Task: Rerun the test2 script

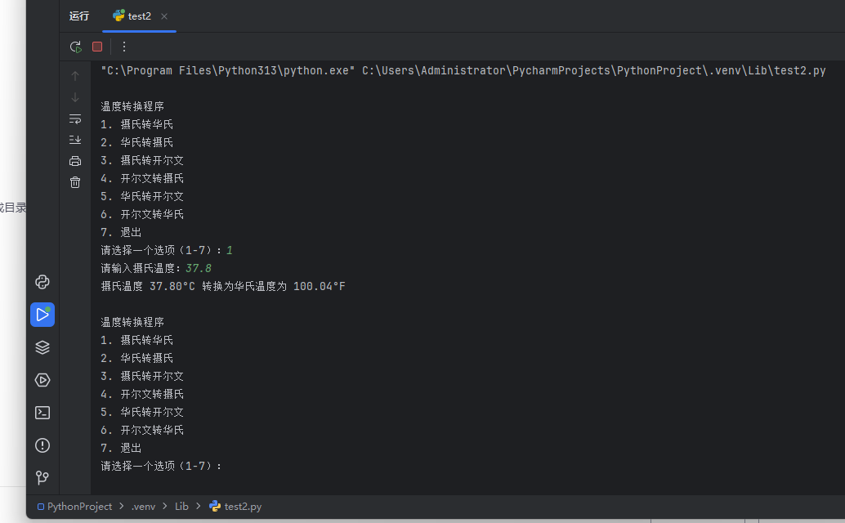Action: click(x=75, y=47)
